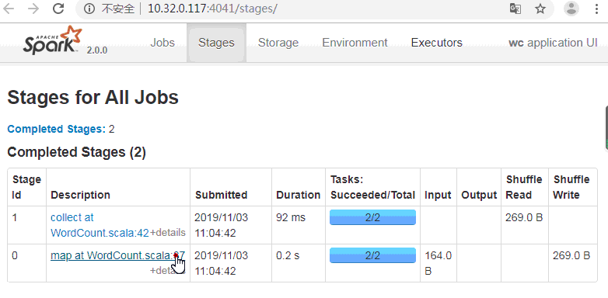This screenshot has height=298, width=608.
Task: Open the Executors tab
Action: (x=437, y=43)
